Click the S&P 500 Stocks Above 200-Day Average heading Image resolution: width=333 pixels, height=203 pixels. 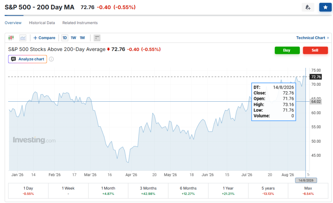[x=57, y=49]
